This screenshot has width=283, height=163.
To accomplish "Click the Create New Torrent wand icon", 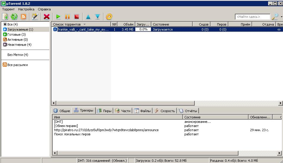I will (35, 17).
